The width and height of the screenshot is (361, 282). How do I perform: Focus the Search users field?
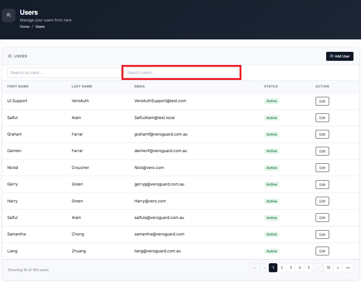181,72
